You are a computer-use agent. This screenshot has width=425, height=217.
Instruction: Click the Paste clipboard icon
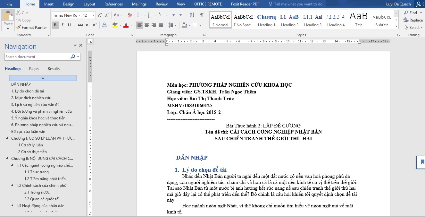8,16
